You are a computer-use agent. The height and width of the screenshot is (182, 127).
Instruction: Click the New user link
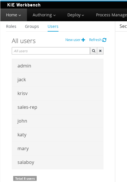click(x=73, y=40)
